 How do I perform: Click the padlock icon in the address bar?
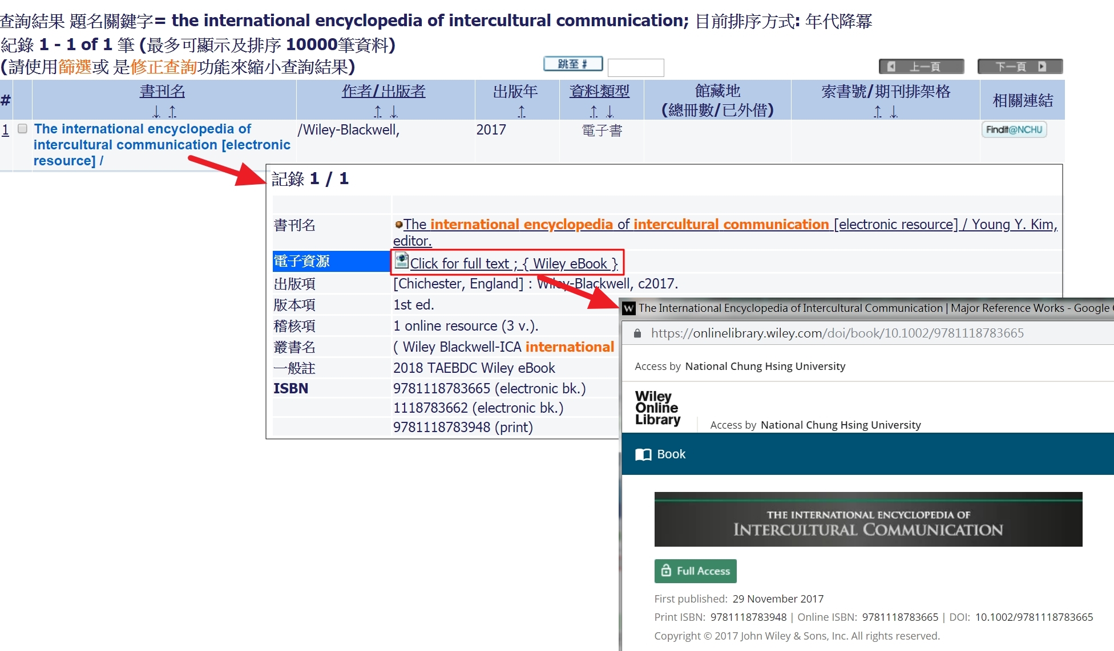click(637, 333)
